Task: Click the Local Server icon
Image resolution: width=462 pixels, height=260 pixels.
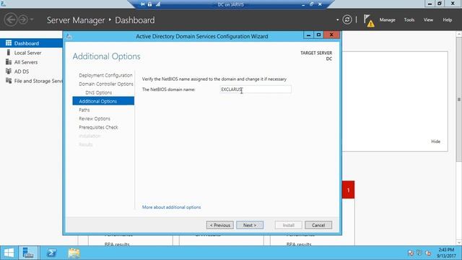Action: [9, 53]
